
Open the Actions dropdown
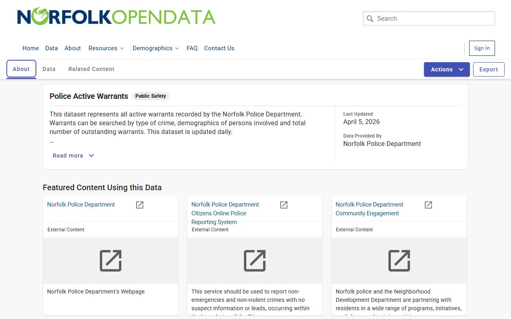pos(447,69)
